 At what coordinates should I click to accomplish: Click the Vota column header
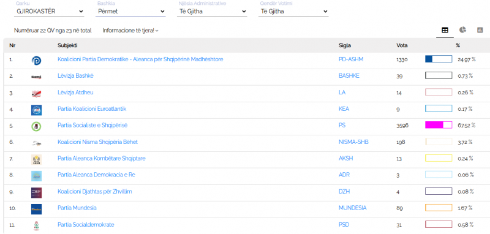point(402,45)
